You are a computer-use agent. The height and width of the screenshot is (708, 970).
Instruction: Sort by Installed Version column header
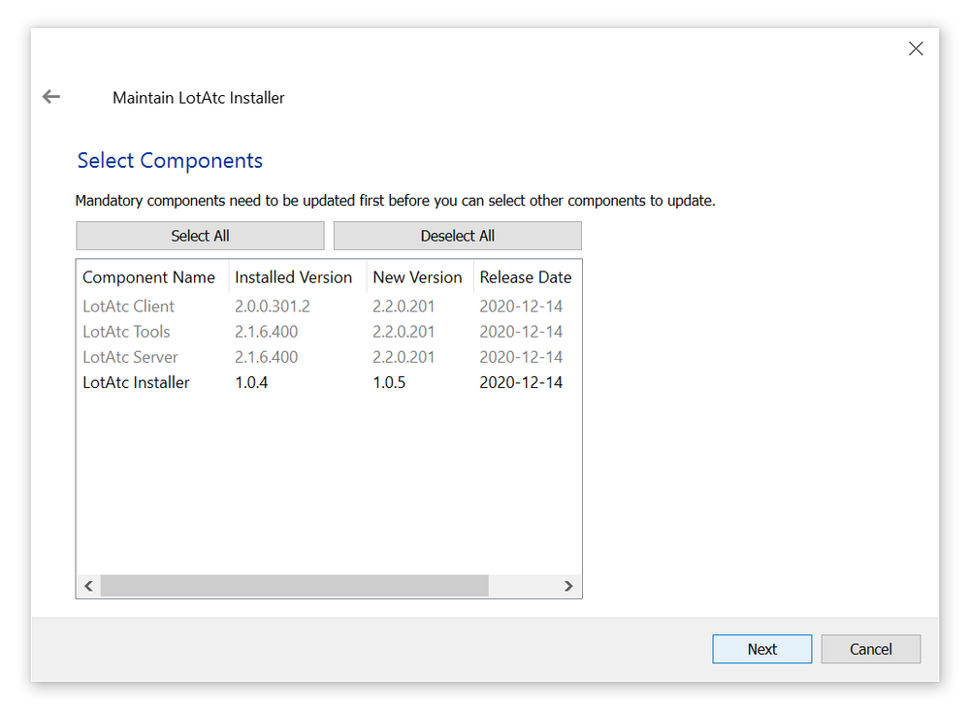tap(298, 277)
